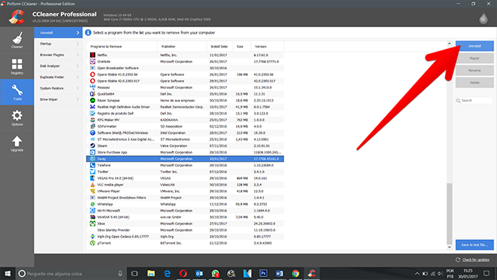497x280 pixels.
Task: Open the Browser Plugins tab
Action: (58, 55)
